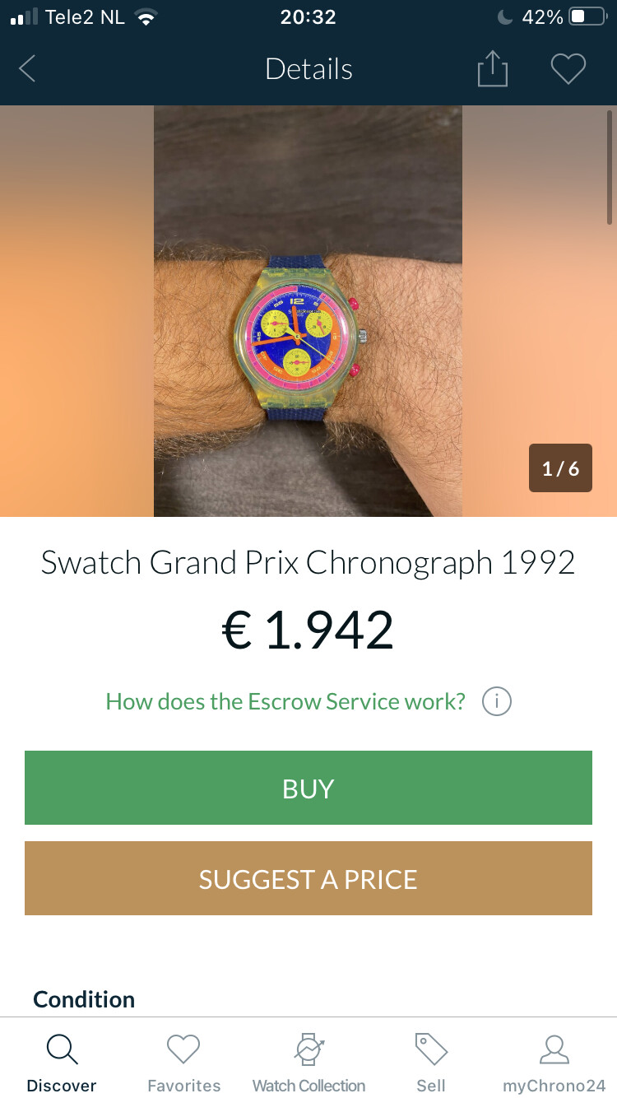Open the myChrono24 profile icon
The image size is (617, 1098).
click(554, 1049)
